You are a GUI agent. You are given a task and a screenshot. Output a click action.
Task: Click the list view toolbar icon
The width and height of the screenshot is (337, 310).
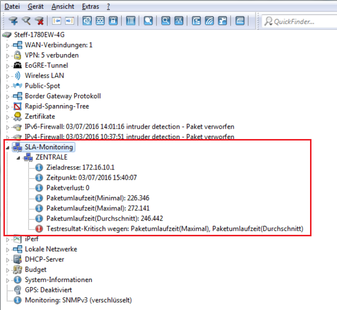point(130,21)
